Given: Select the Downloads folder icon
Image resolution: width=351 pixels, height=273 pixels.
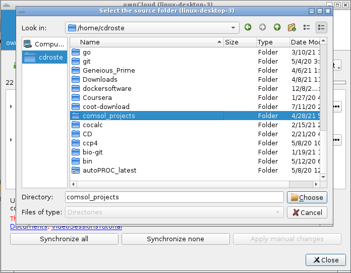Looking at the screenshot, I should click(x=76, y=79).
